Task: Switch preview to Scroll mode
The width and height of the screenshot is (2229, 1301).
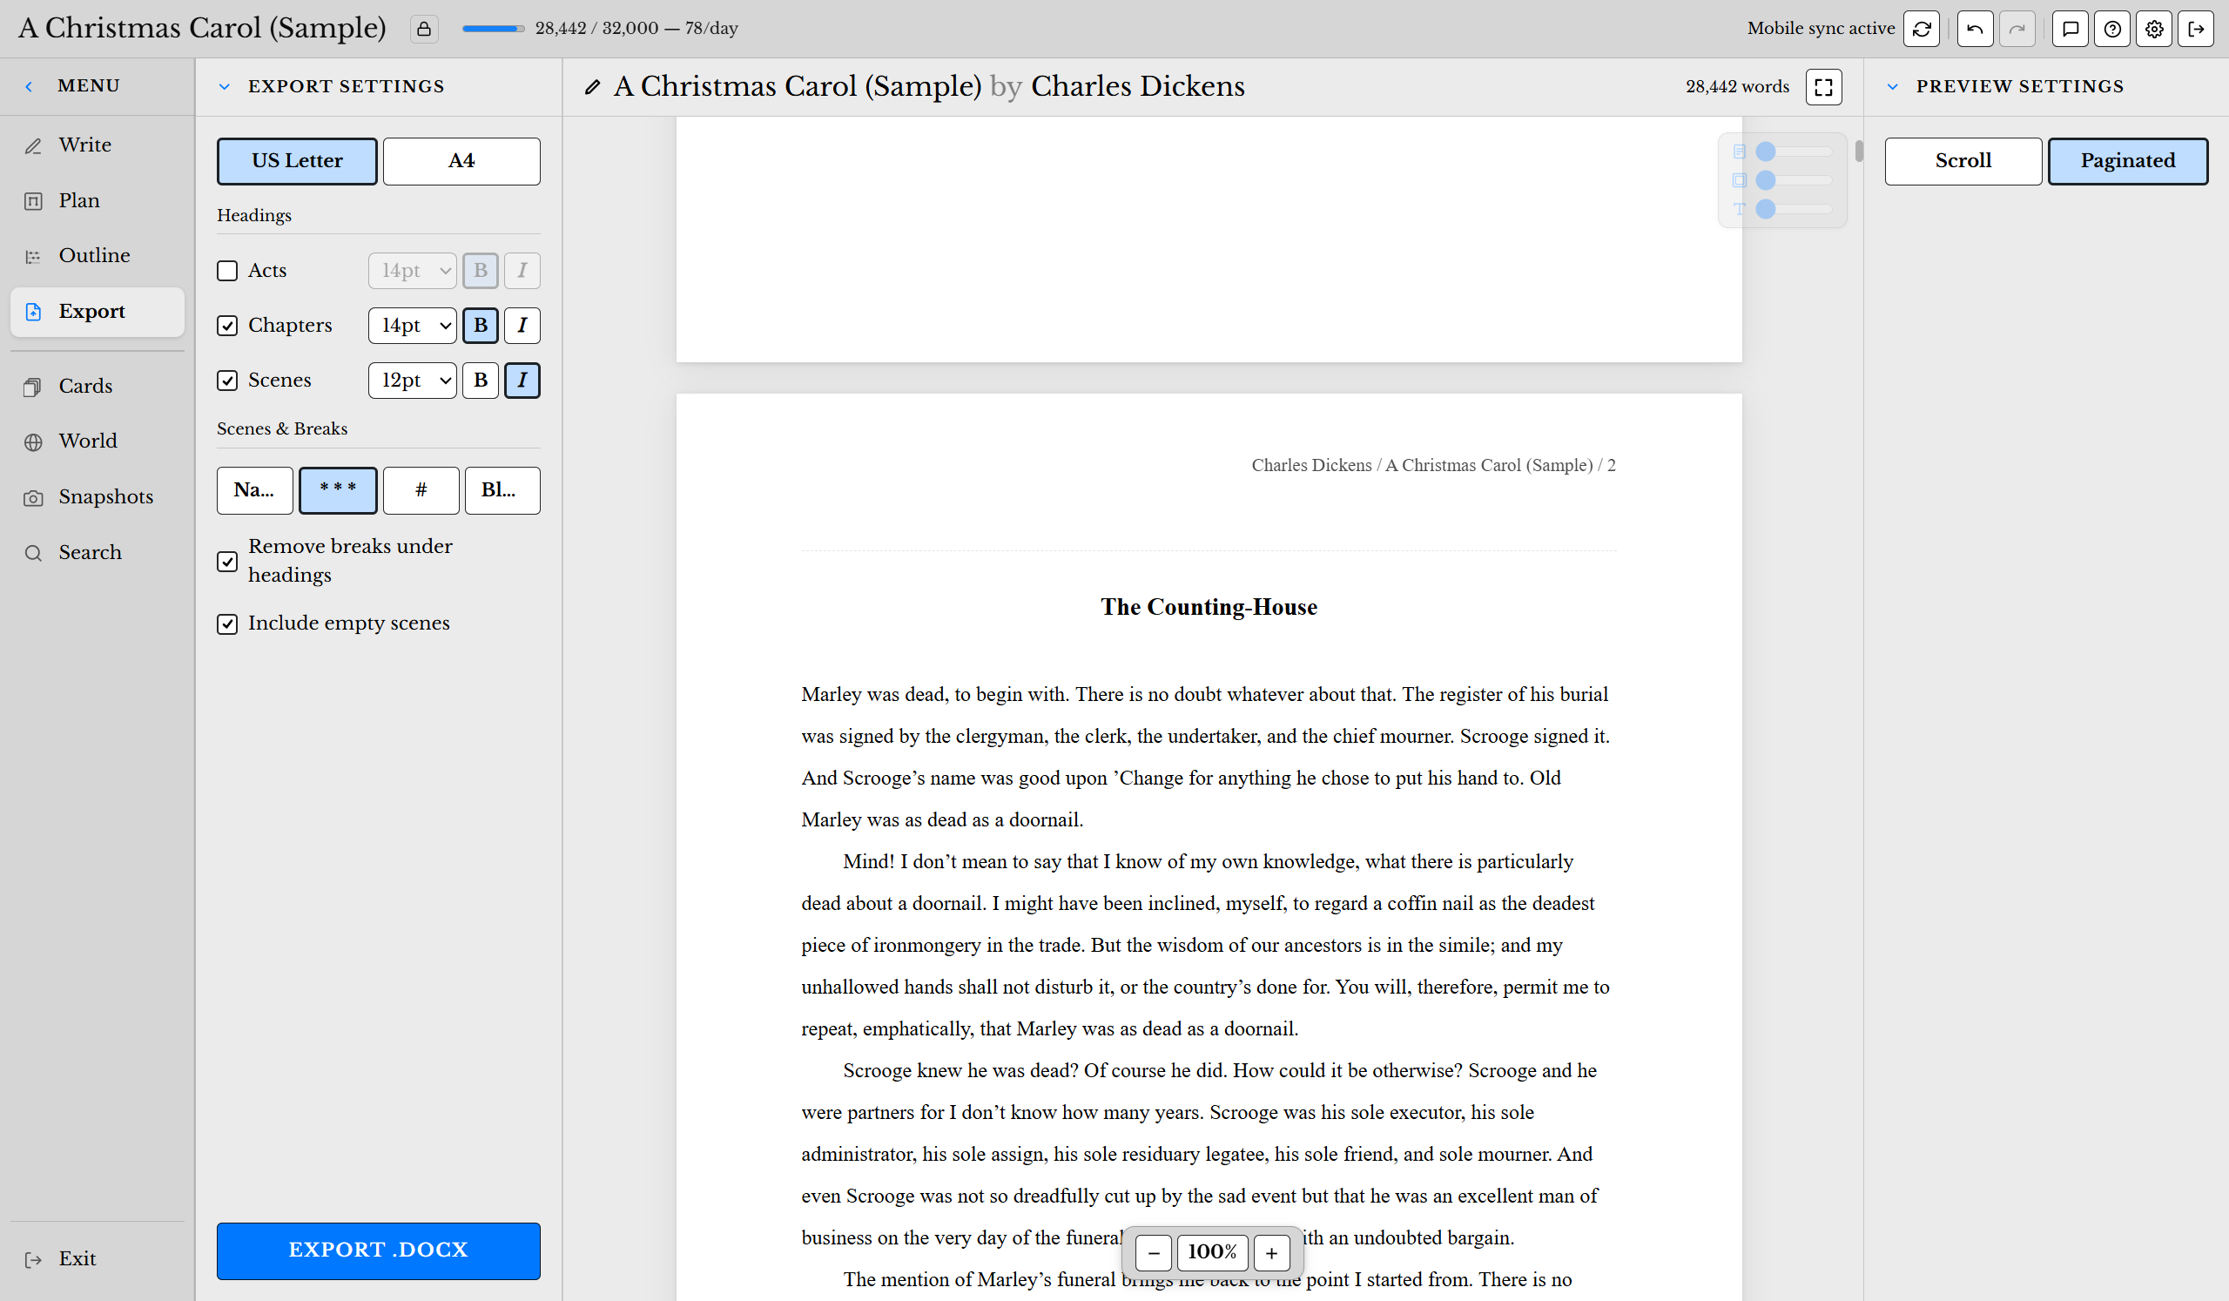Action: click(x=1963, y=161)
